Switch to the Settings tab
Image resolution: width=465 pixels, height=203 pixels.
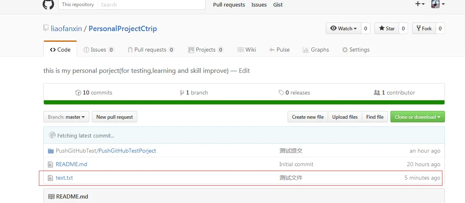[x=356, y=50]
